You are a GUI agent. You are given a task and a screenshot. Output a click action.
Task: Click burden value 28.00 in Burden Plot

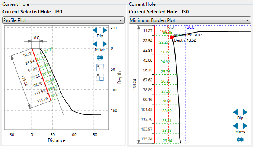click(x=167, y=101)
